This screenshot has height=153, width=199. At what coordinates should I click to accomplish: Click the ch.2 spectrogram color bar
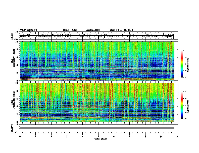point(182,105)
